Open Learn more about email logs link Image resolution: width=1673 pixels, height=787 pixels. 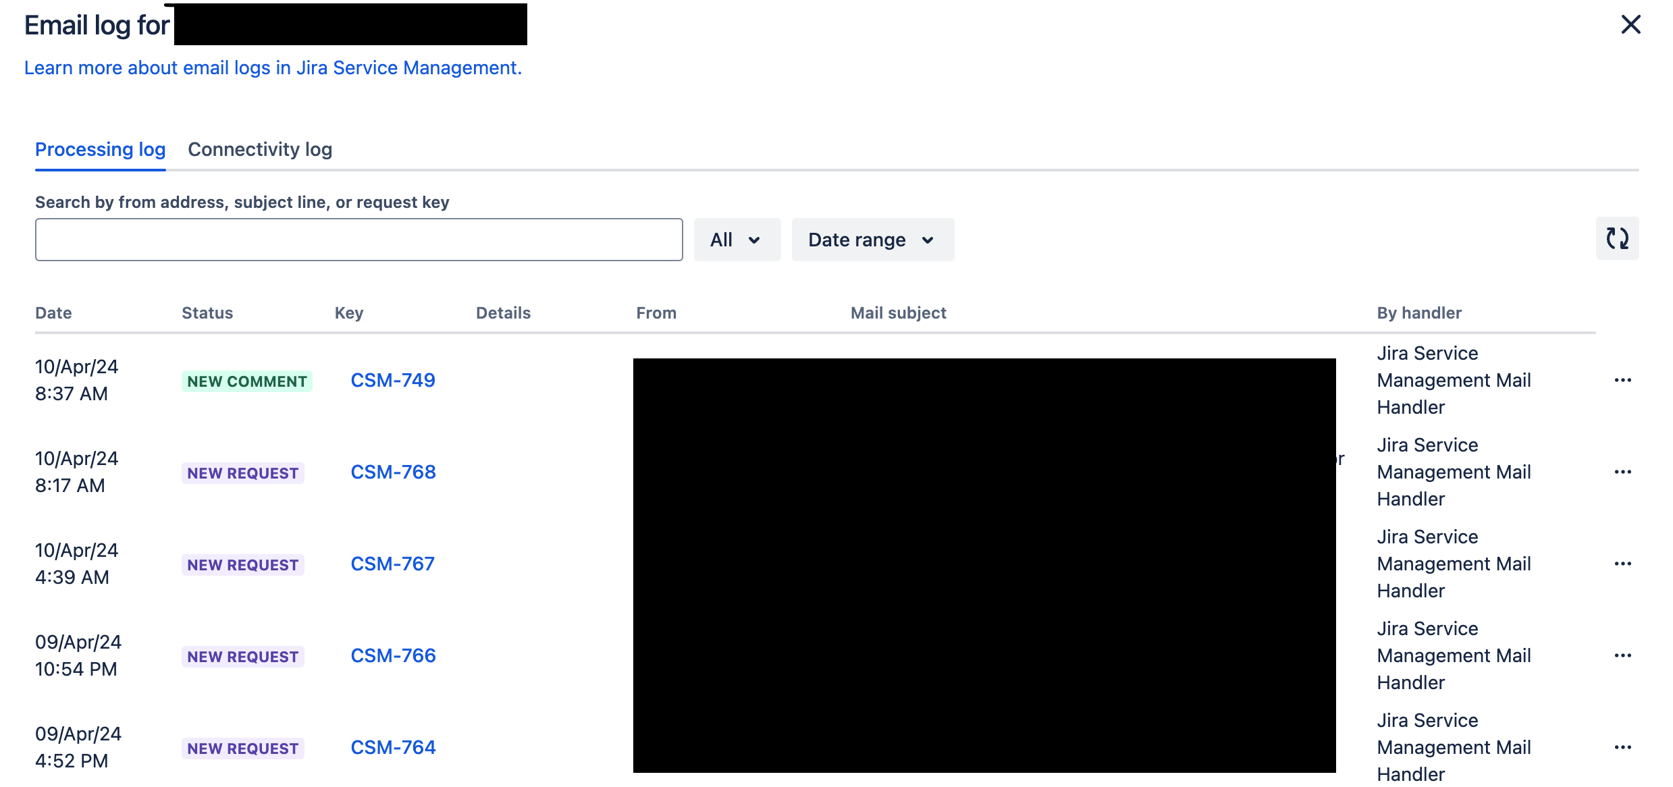click(x=273, y=67)
